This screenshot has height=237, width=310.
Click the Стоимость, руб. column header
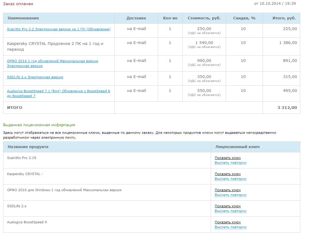click(x=204, y=18)
